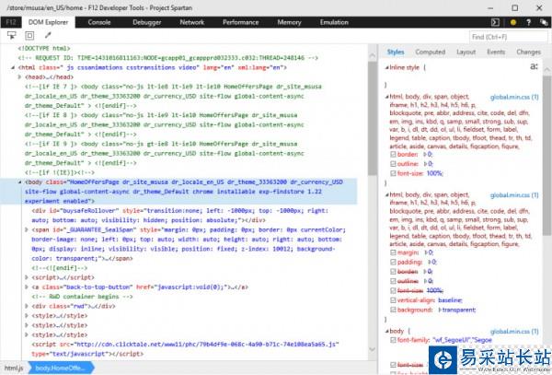Expand the _GUARANTEE_SealSpan span node
This screenshot has height=375, width=552.
[27, 229]
